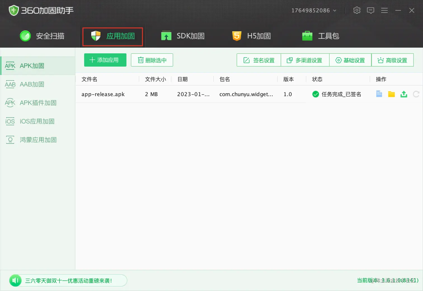Open 多渠道设置 settings
Viewport: 423px width, 291px height.
click(305, 60)
